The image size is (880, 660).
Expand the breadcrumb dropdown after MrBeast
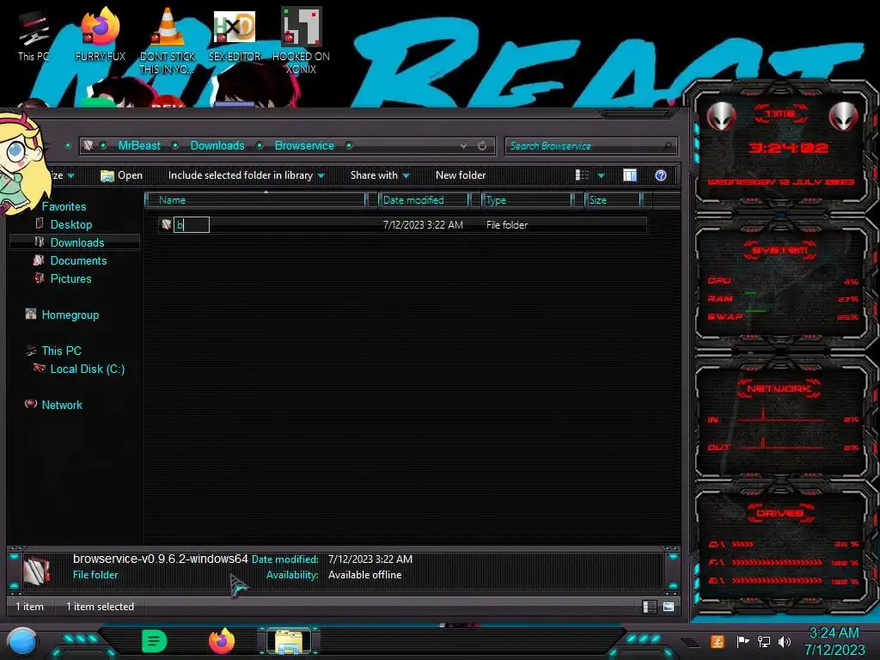tap(175, 146)
